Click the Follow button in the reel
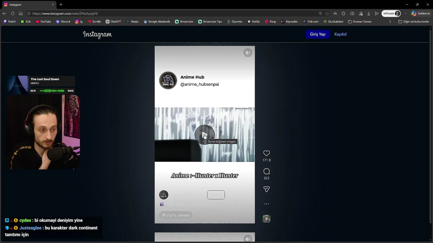 [216, 195]
